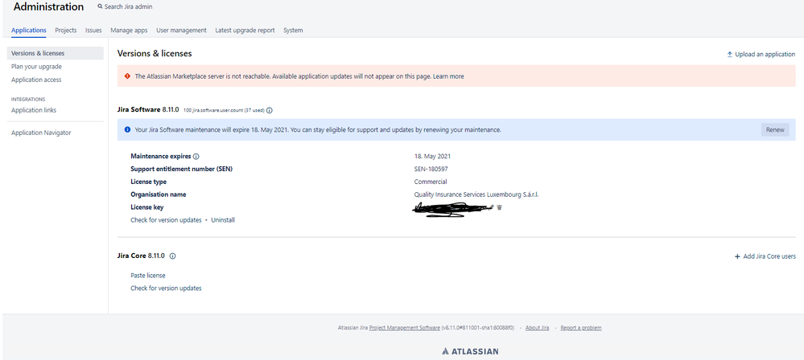Image resolution: width=804 pixels, height=360 pixels.
Task: Click the magnifier icon in Search Jira admin
Action: (100, 6)
